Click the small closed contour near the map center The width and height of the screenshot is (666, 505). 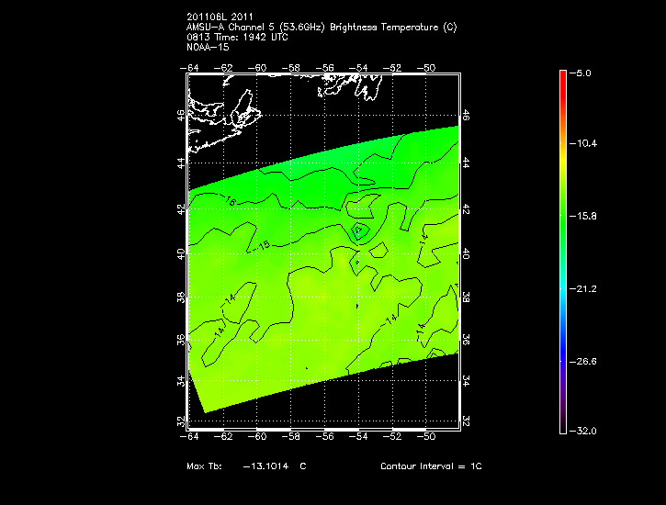tap(360, 229)
